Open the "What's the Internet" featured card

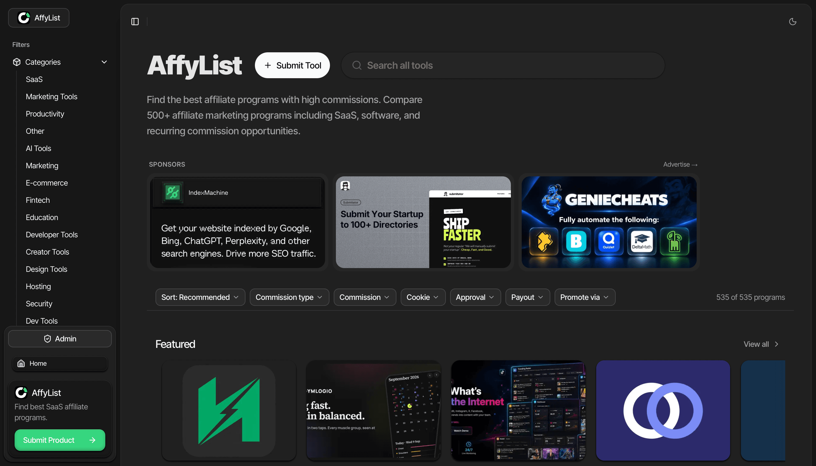point(518,411)
